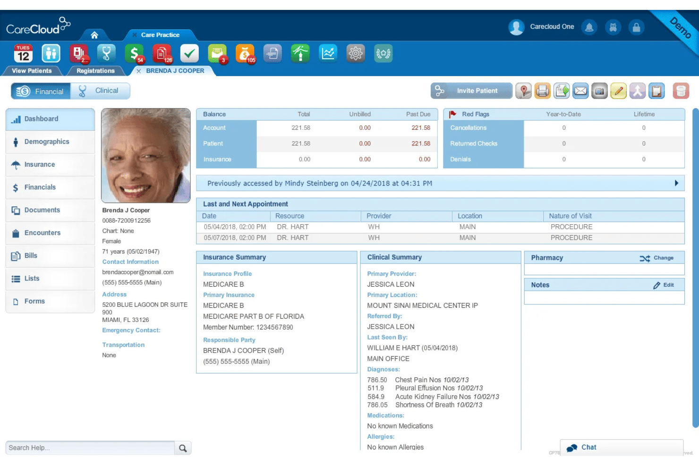699x466 pixels.
Task: Click the lock icon in the header
Action: point(637,27)
